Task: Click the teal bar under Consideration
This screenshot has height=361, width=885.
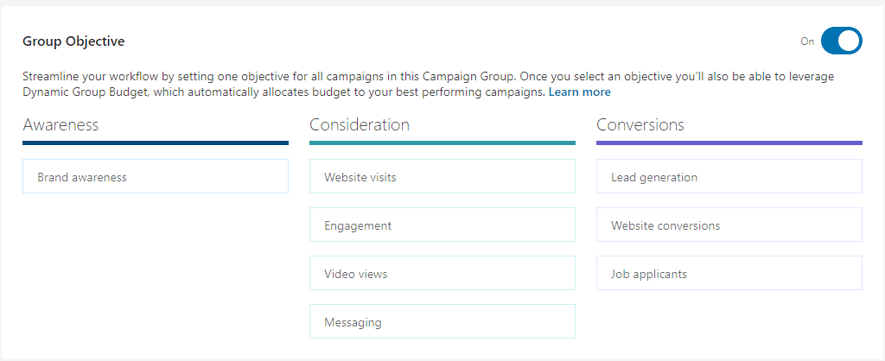Action: coord(442,142)
